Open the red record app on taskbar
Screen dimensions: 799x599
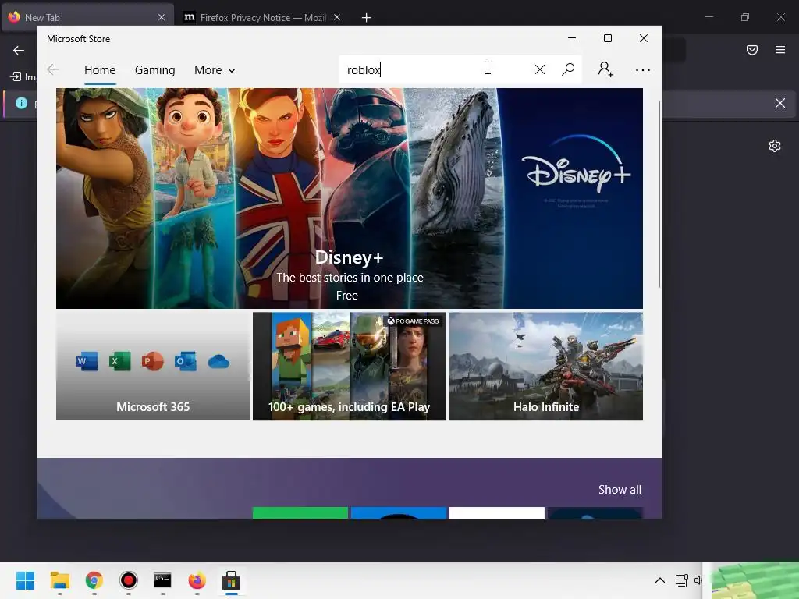pos(129,580)
